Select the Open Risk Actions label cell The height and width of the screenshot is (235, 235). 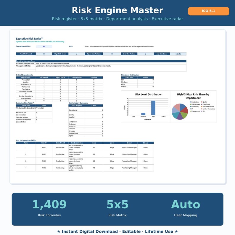coord(94,54)
